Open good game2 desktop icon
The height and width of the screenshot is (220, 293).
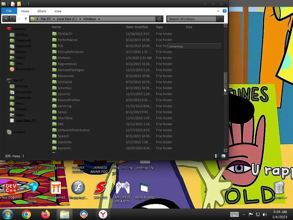coord(56,190)
